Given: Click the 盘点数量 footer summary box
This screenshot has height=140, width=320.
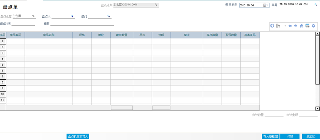Looking at the screenshot, I should pyautogui.click(x=122, y=108).
